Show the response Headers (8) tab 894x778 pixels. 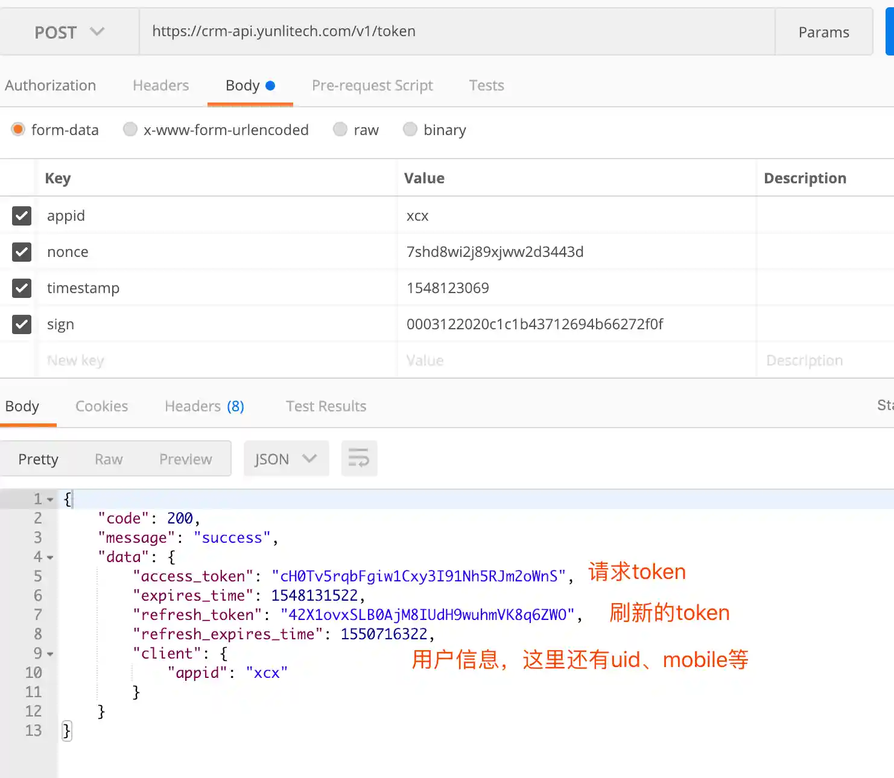pyautogui.click(x=204, y=406)
